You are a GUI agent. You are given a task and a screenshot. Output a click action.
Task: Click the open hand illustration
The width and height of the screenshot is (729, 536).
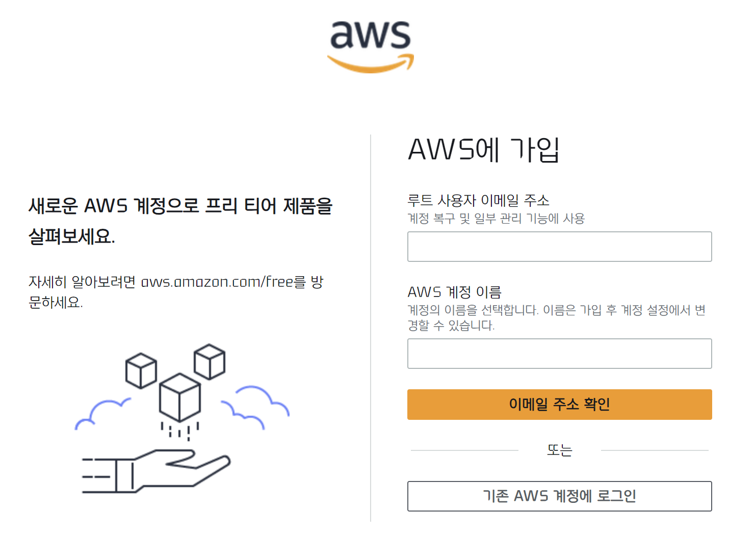tap(156, 471)
